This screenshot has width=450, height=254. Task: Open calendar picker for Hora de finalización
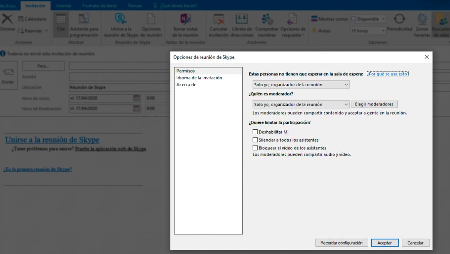coord(136,109)
